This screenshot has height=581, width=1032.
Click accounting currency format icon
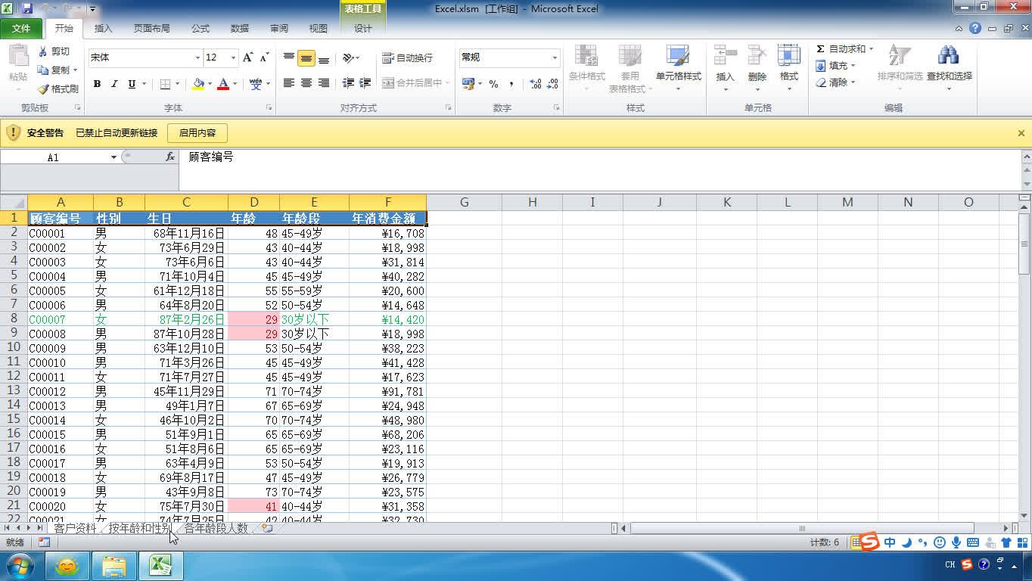(468, 83)
